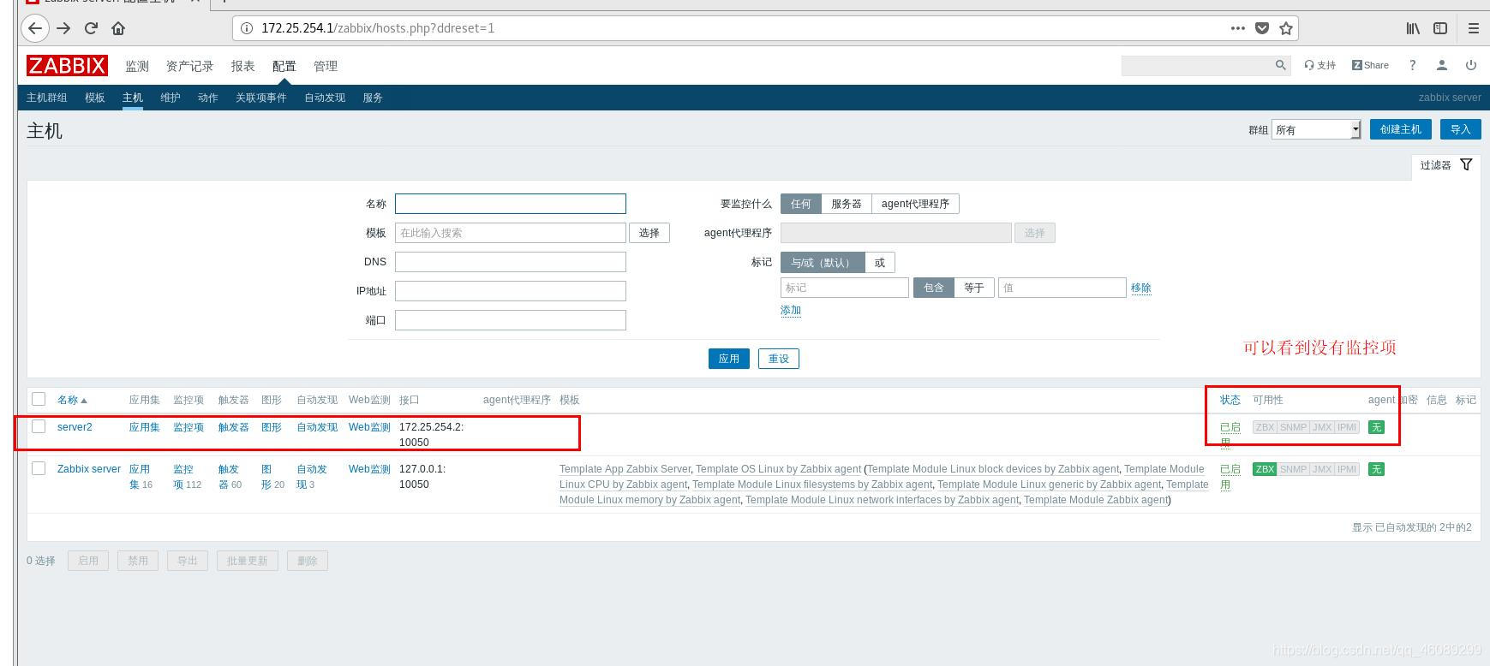Screen dimensions: 1490x666
Task: Open Template App Zabbix Server link
Action: click(x=625, y=469)
